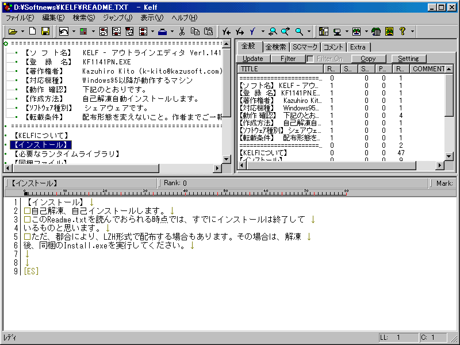
Task: Click the window layout toolbar icon
Action: pyautogui.click(x=324, y=32)
